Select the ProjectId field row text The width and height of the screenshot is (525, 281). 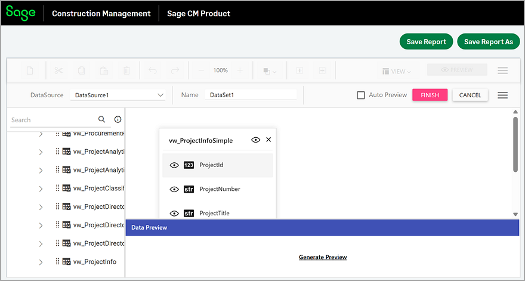211,165
